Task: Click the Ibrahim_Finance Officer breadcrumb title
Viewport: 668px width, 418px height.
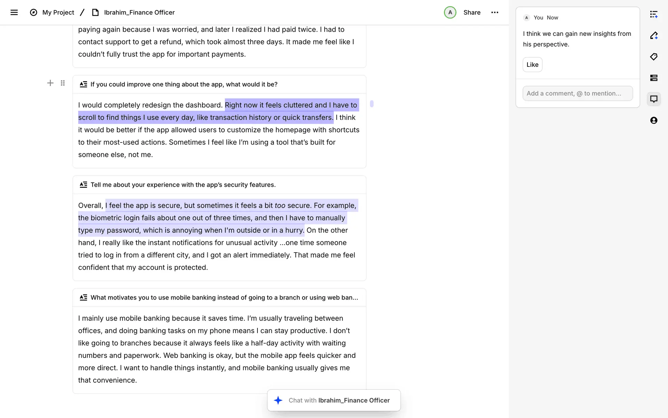Action: tap(139, 13)
